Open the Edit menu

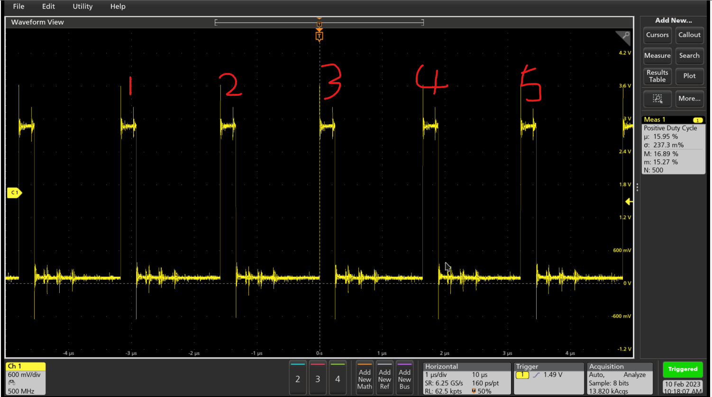click(x=48, y=6)
